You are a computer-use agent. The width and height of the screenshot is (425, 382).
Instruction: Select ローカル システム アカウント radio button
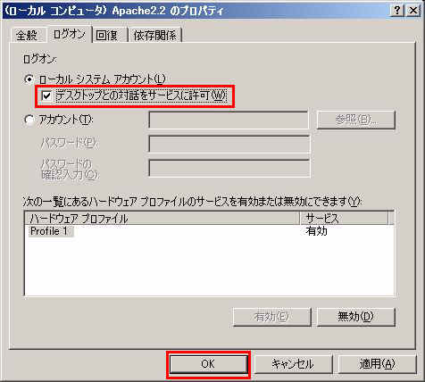[x=29, y=79]
